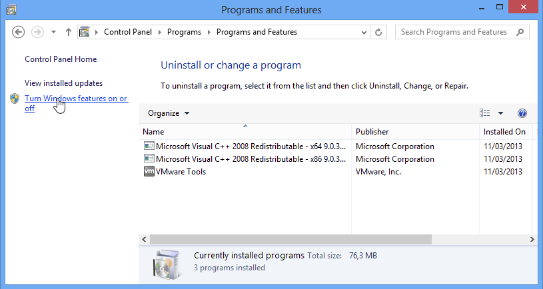Click the installed programs CD box icon
Screen dimensions: 543x289
(x=167, y=265)
